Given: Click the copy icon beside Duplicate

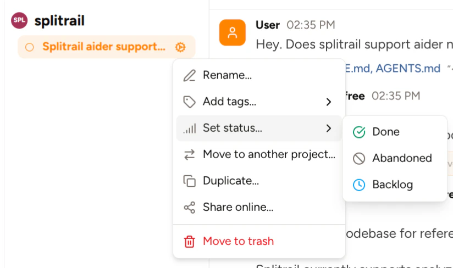Looking at the screenshot, I should [x=190, y=181].
